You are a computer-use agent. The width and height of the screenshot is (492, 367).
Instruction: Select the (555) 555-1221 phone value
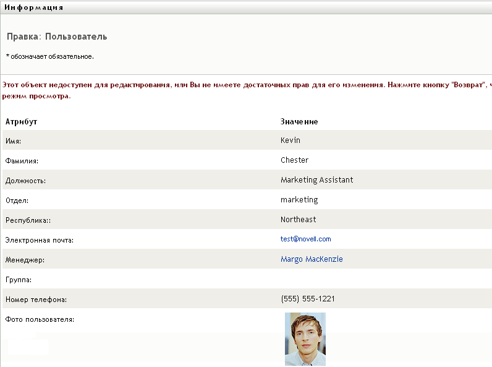click(x=308, y=299)
